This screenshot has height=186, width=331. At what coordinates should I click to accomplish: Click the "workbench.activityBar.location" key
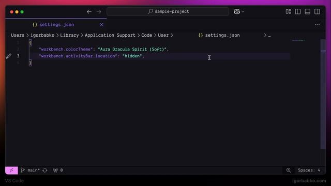78,56
